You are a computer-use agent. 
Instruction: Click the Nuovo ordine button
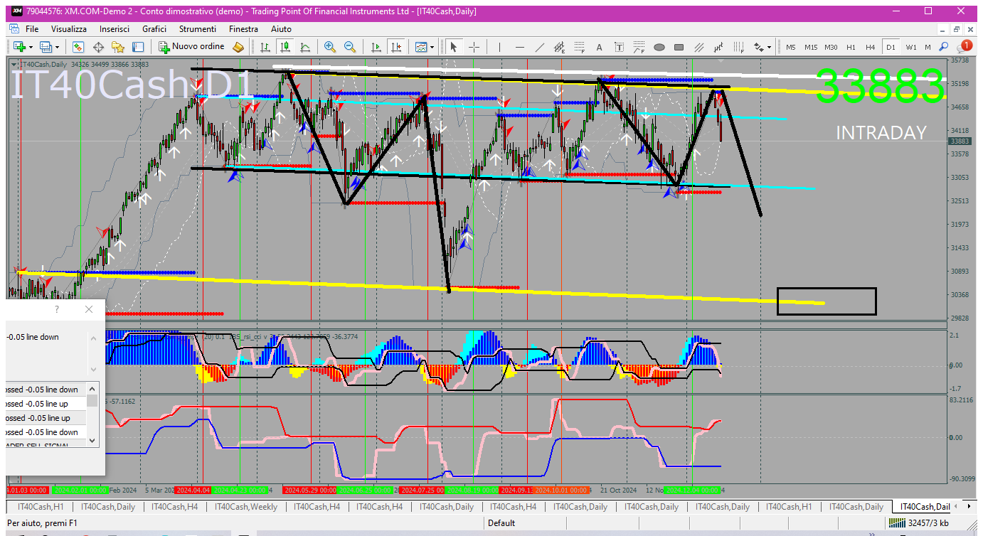click(x=191, y=47)
